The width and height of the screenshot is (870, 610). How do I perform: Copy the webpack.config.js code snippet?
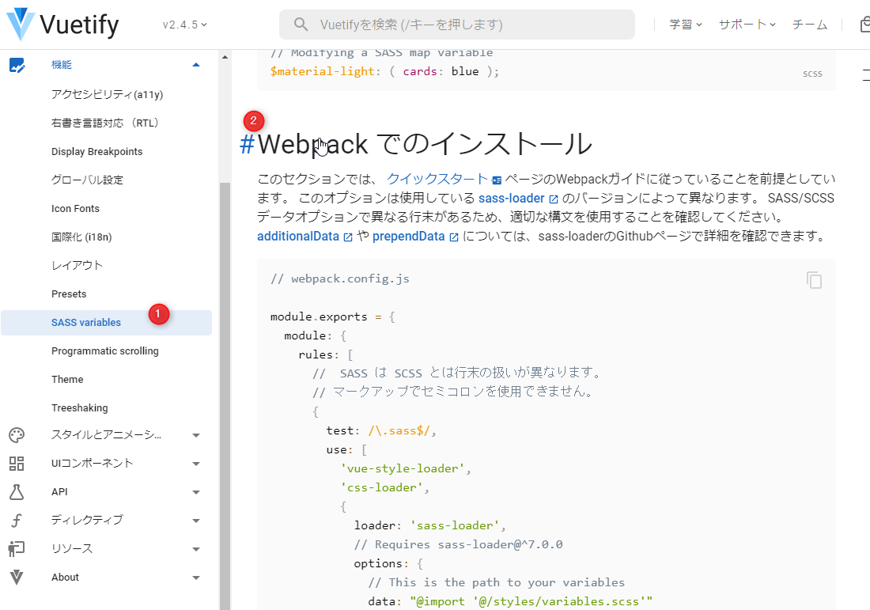tap(814, 280)
